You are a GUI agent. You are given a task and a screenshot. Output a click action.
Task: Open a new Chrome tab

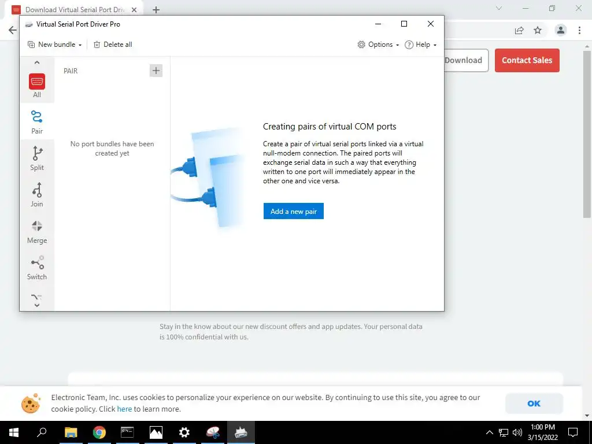pos(156,10)
